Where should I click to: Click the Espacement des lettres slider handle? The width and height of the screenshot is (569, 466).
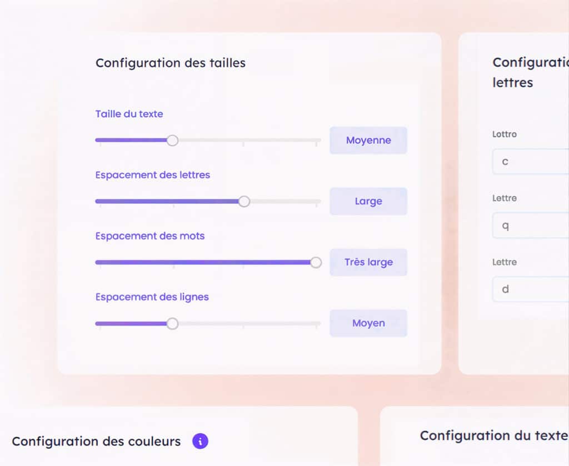244,202
